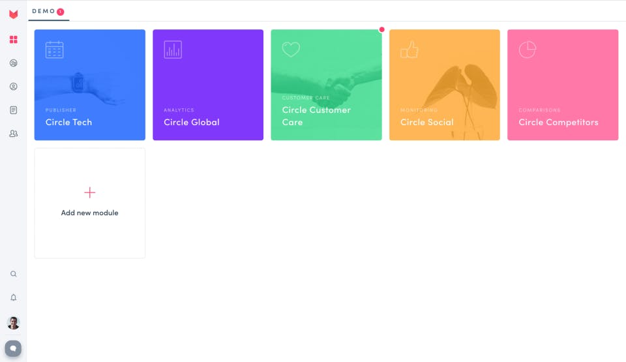Click the search magnifier icon
626x362 pixels.
tap(13, 274)
